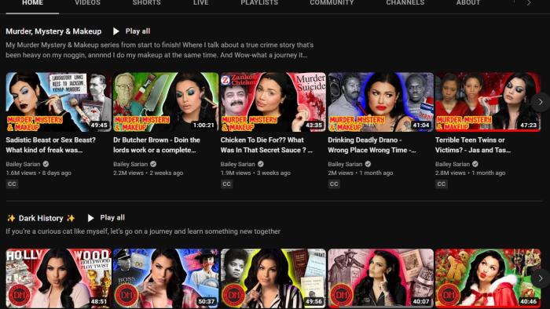Show next videos in Murder Mystery row

[x=541, y=102]
